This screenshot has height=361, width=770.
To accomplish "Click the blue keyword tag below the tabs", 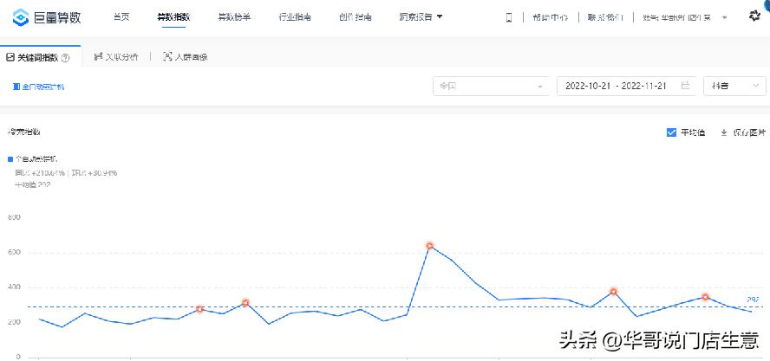I will 38,87.
